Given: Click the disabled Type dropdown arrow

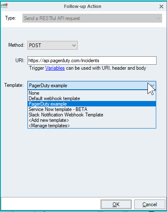Looking at the screenshot, I should click(158, 18).
